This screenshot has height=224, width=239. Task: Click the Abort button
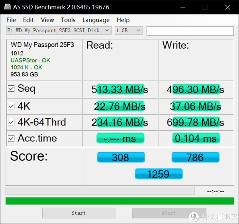[169, 213]
